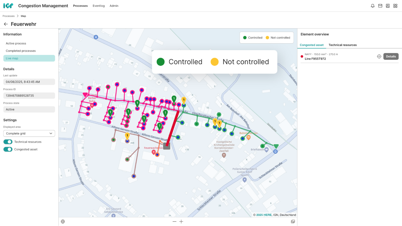
Task: Open the documentation book icon
Action: [x=388, y=6]
